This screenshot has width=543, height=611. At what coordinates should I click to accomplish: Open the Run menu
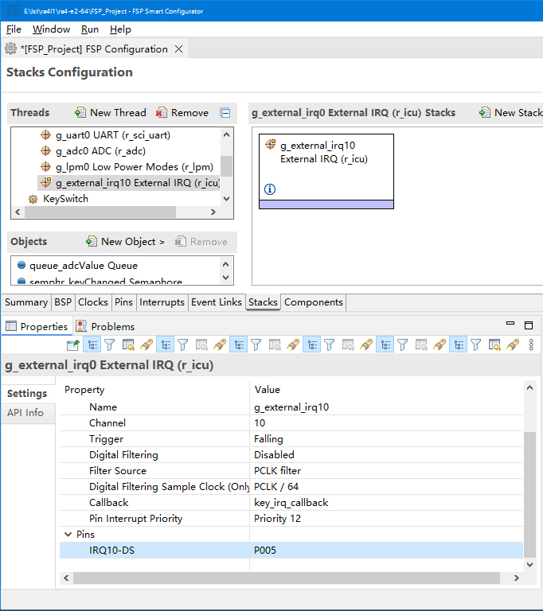90,29
